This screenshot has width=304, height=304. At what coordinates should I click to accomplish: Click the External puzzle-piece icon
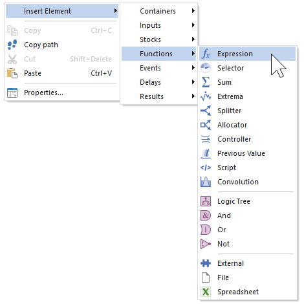click(206, 263)
